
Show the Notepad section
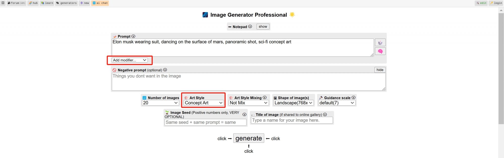point(263,26)
